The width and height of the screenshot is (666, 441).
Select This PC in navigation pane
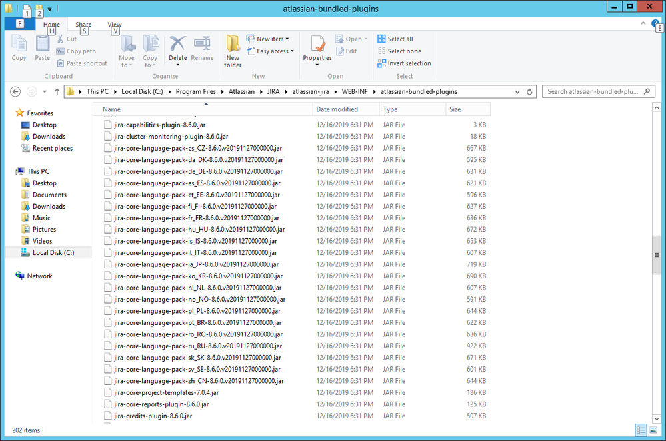[x=38, y=171]
